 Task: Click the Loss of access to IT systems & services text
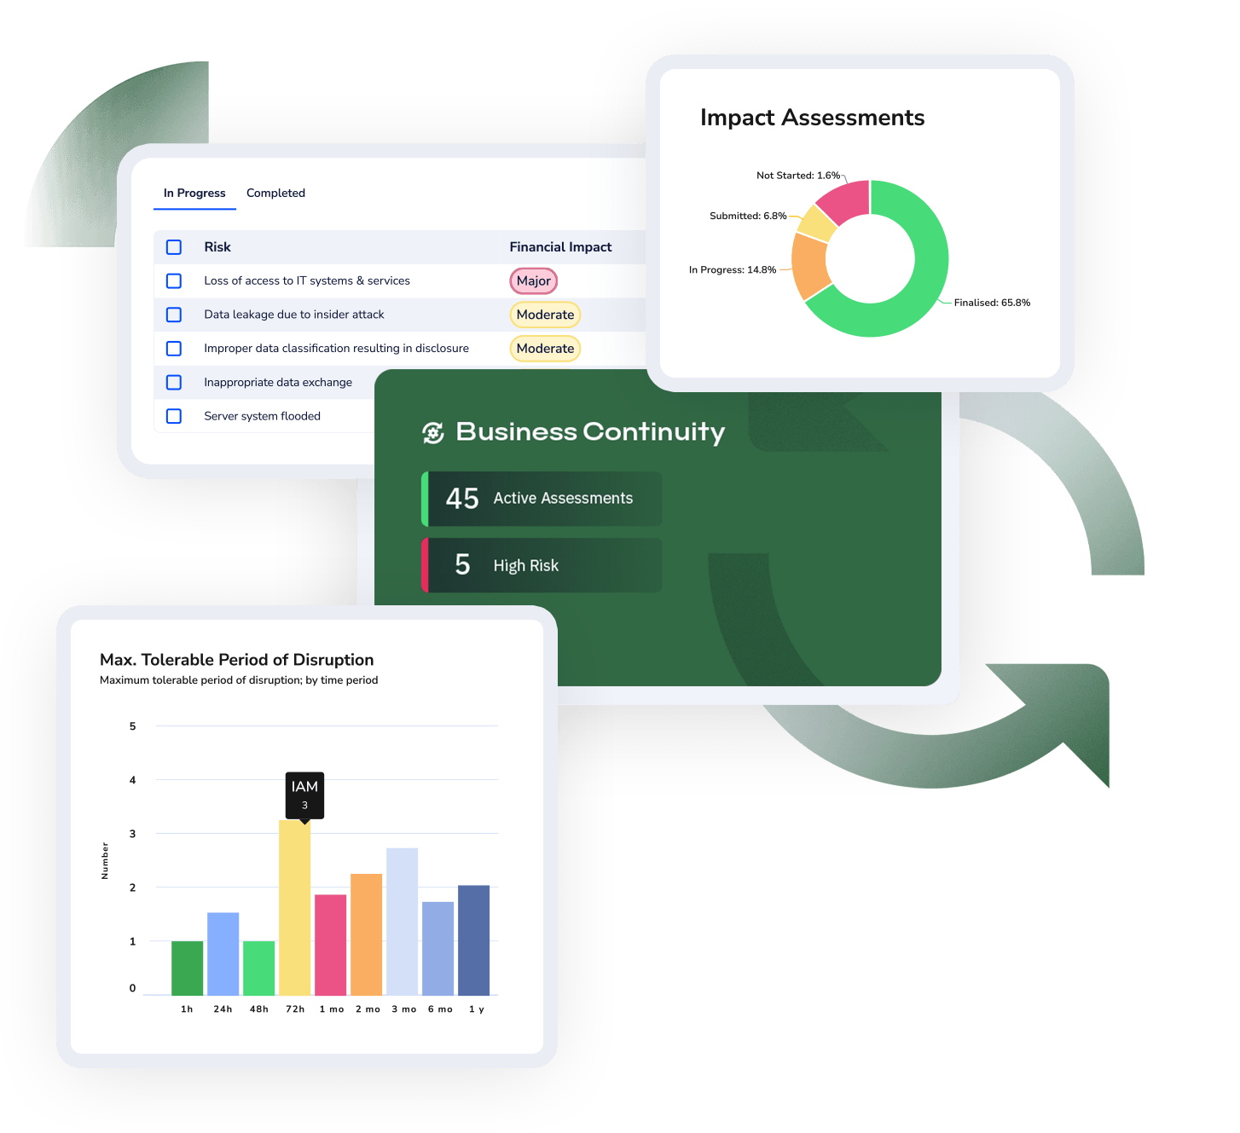tap(307, 280)
